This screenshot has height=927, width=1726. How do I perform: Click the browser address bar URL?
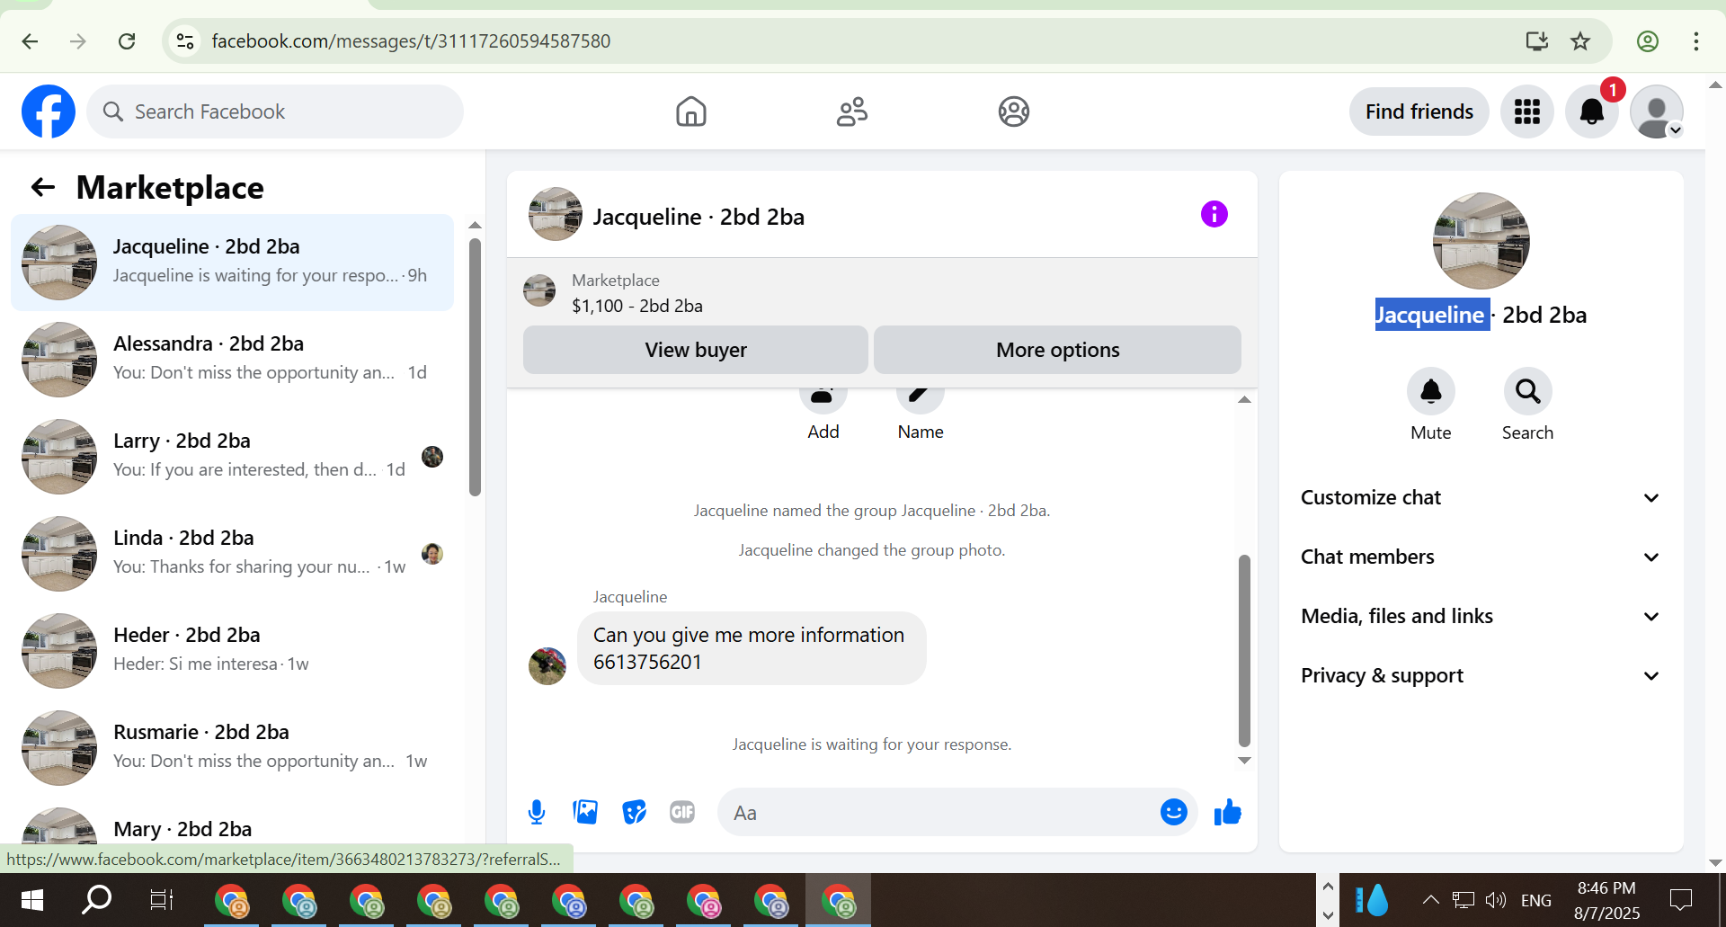[x=411, y=41]
